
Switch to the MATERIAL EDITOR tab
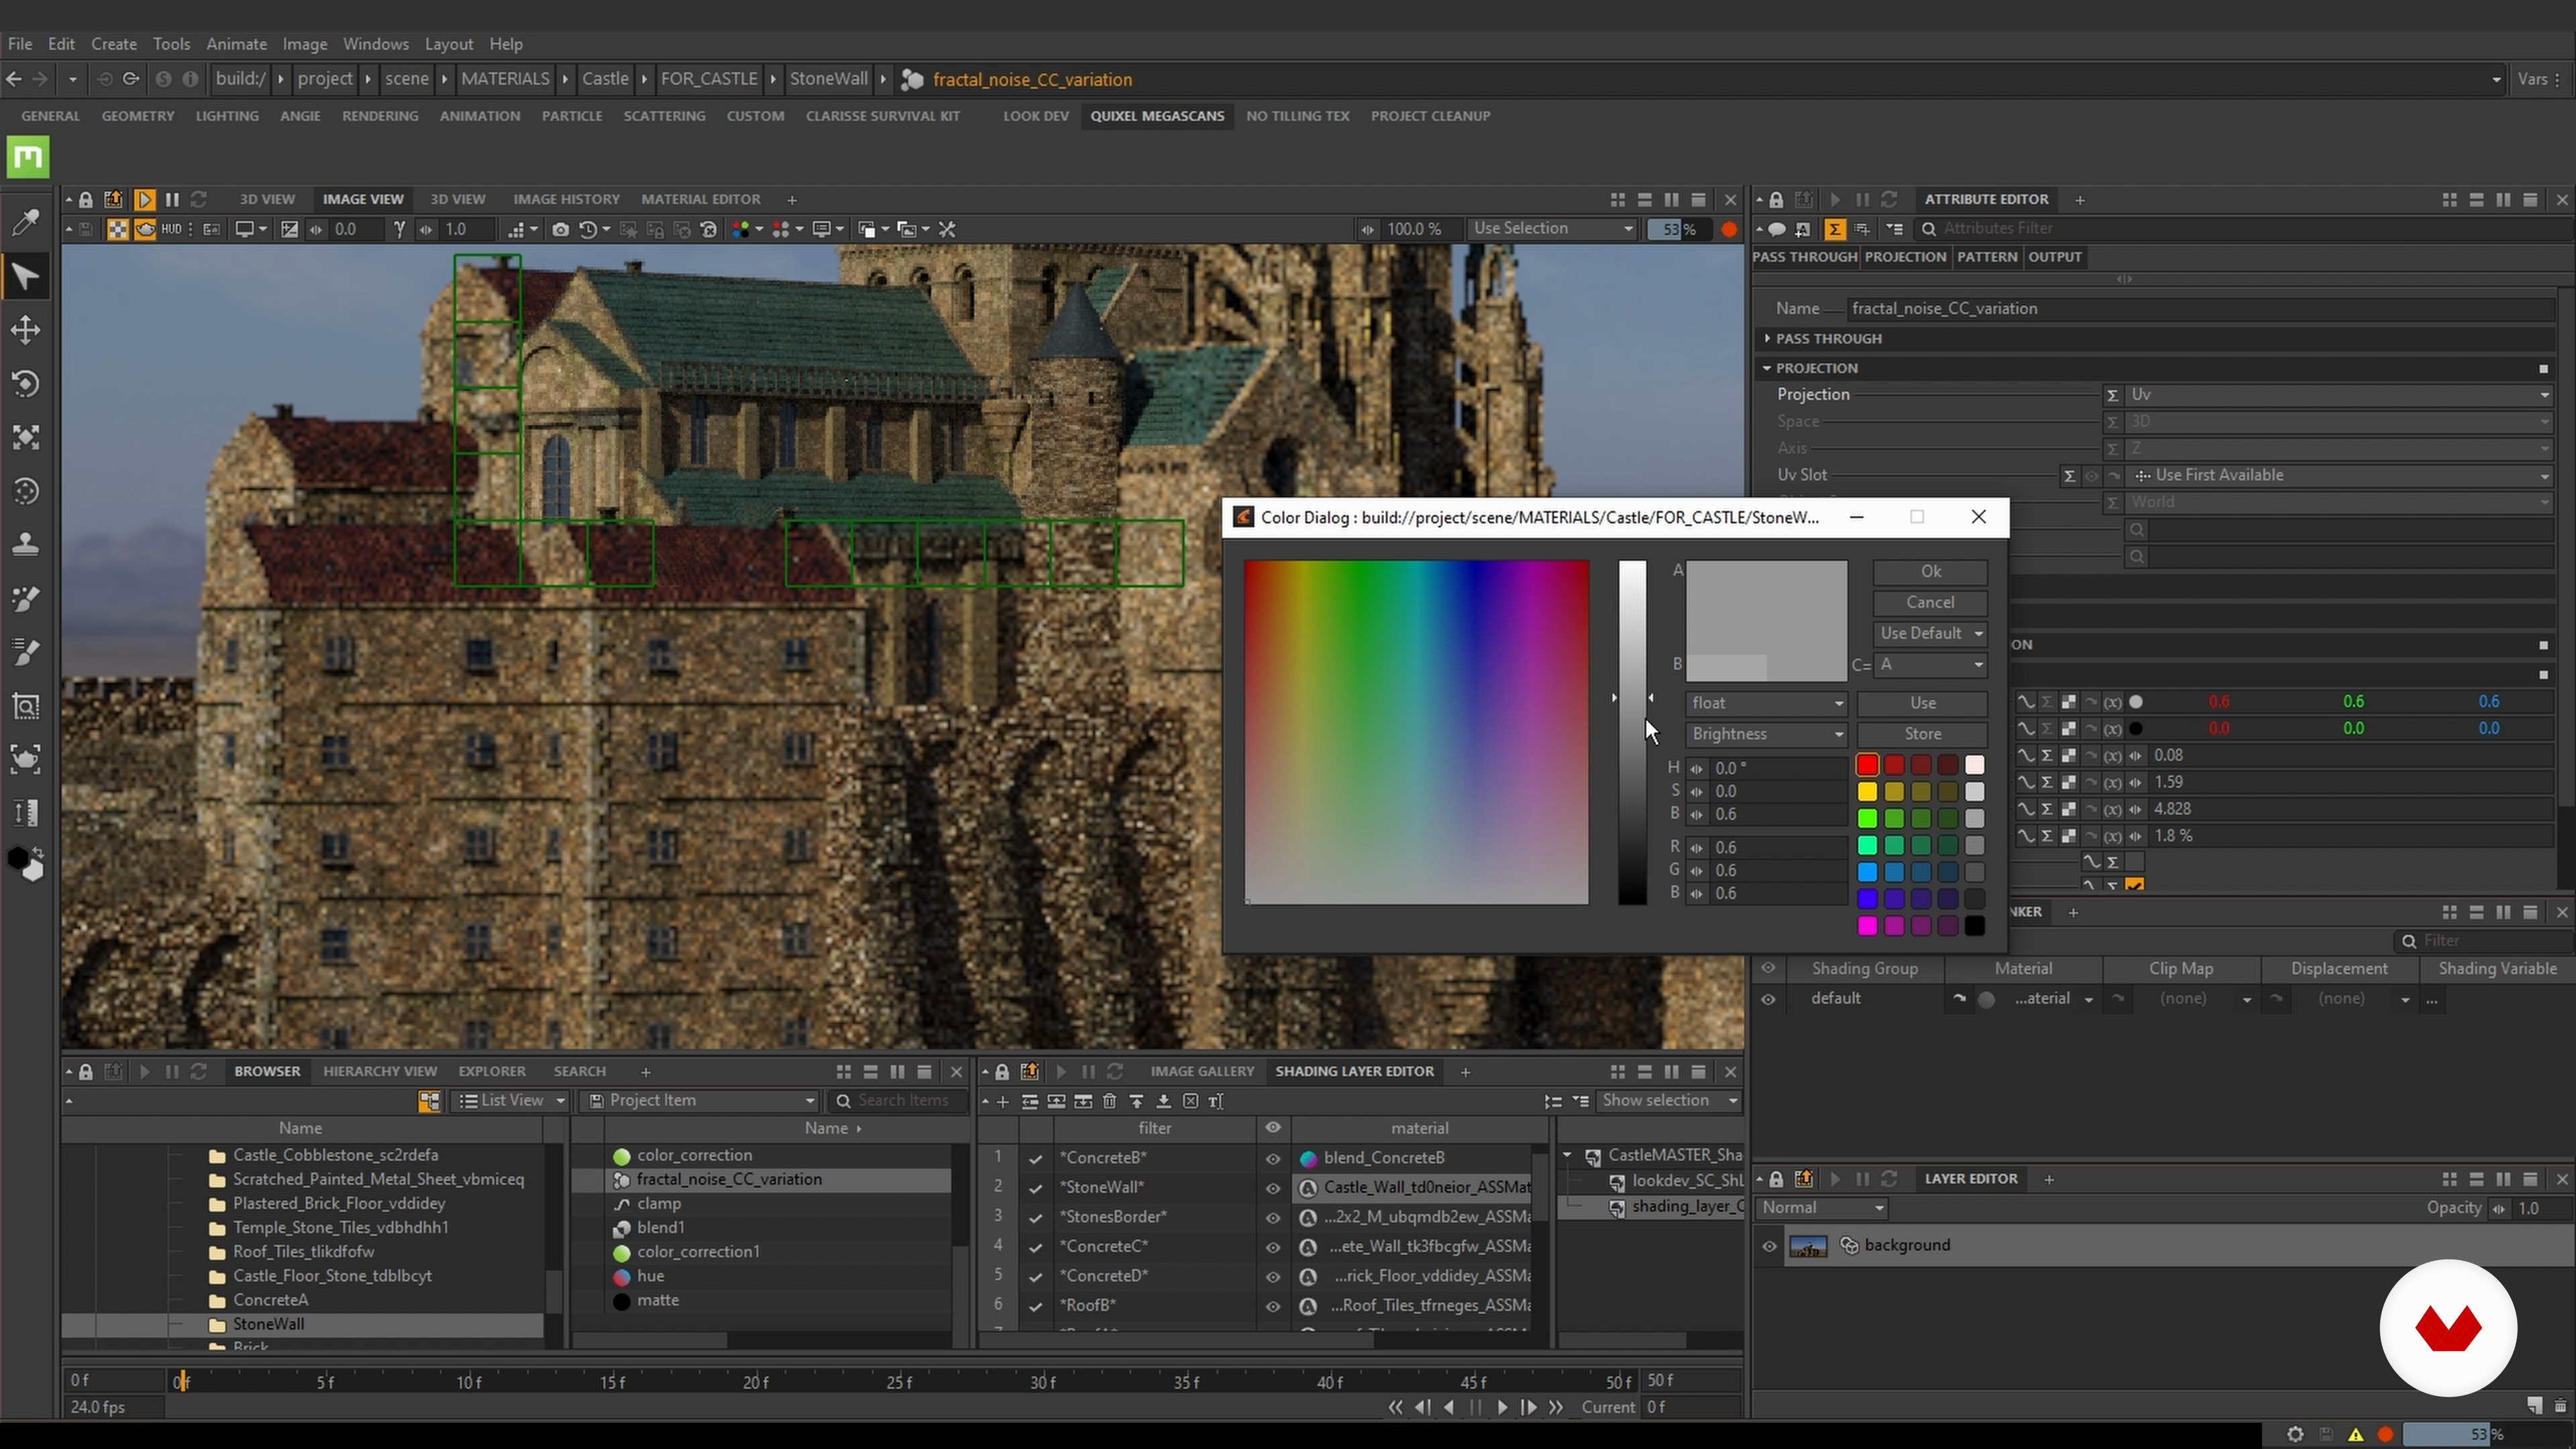701,200
